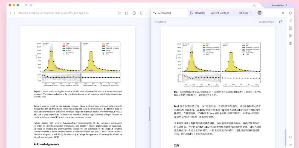Click the arrow between Content and Chinese
The image size is (299, 148).
coord(234,13)
